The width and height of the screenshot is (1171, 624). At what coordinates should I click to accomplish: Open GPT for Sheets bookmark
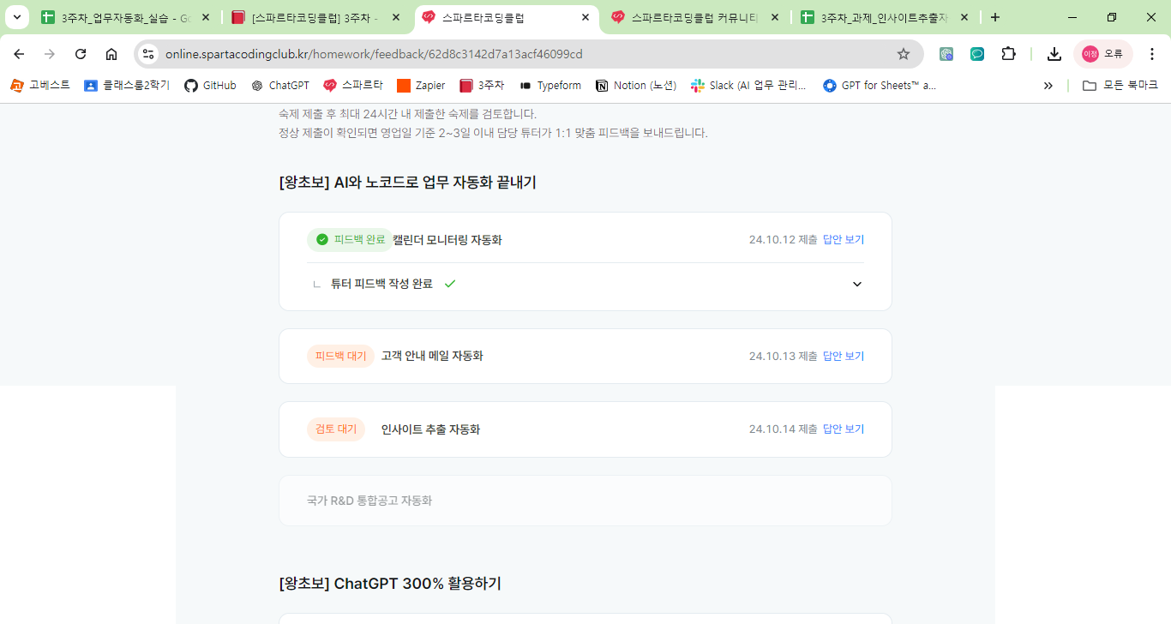[880, 86]
